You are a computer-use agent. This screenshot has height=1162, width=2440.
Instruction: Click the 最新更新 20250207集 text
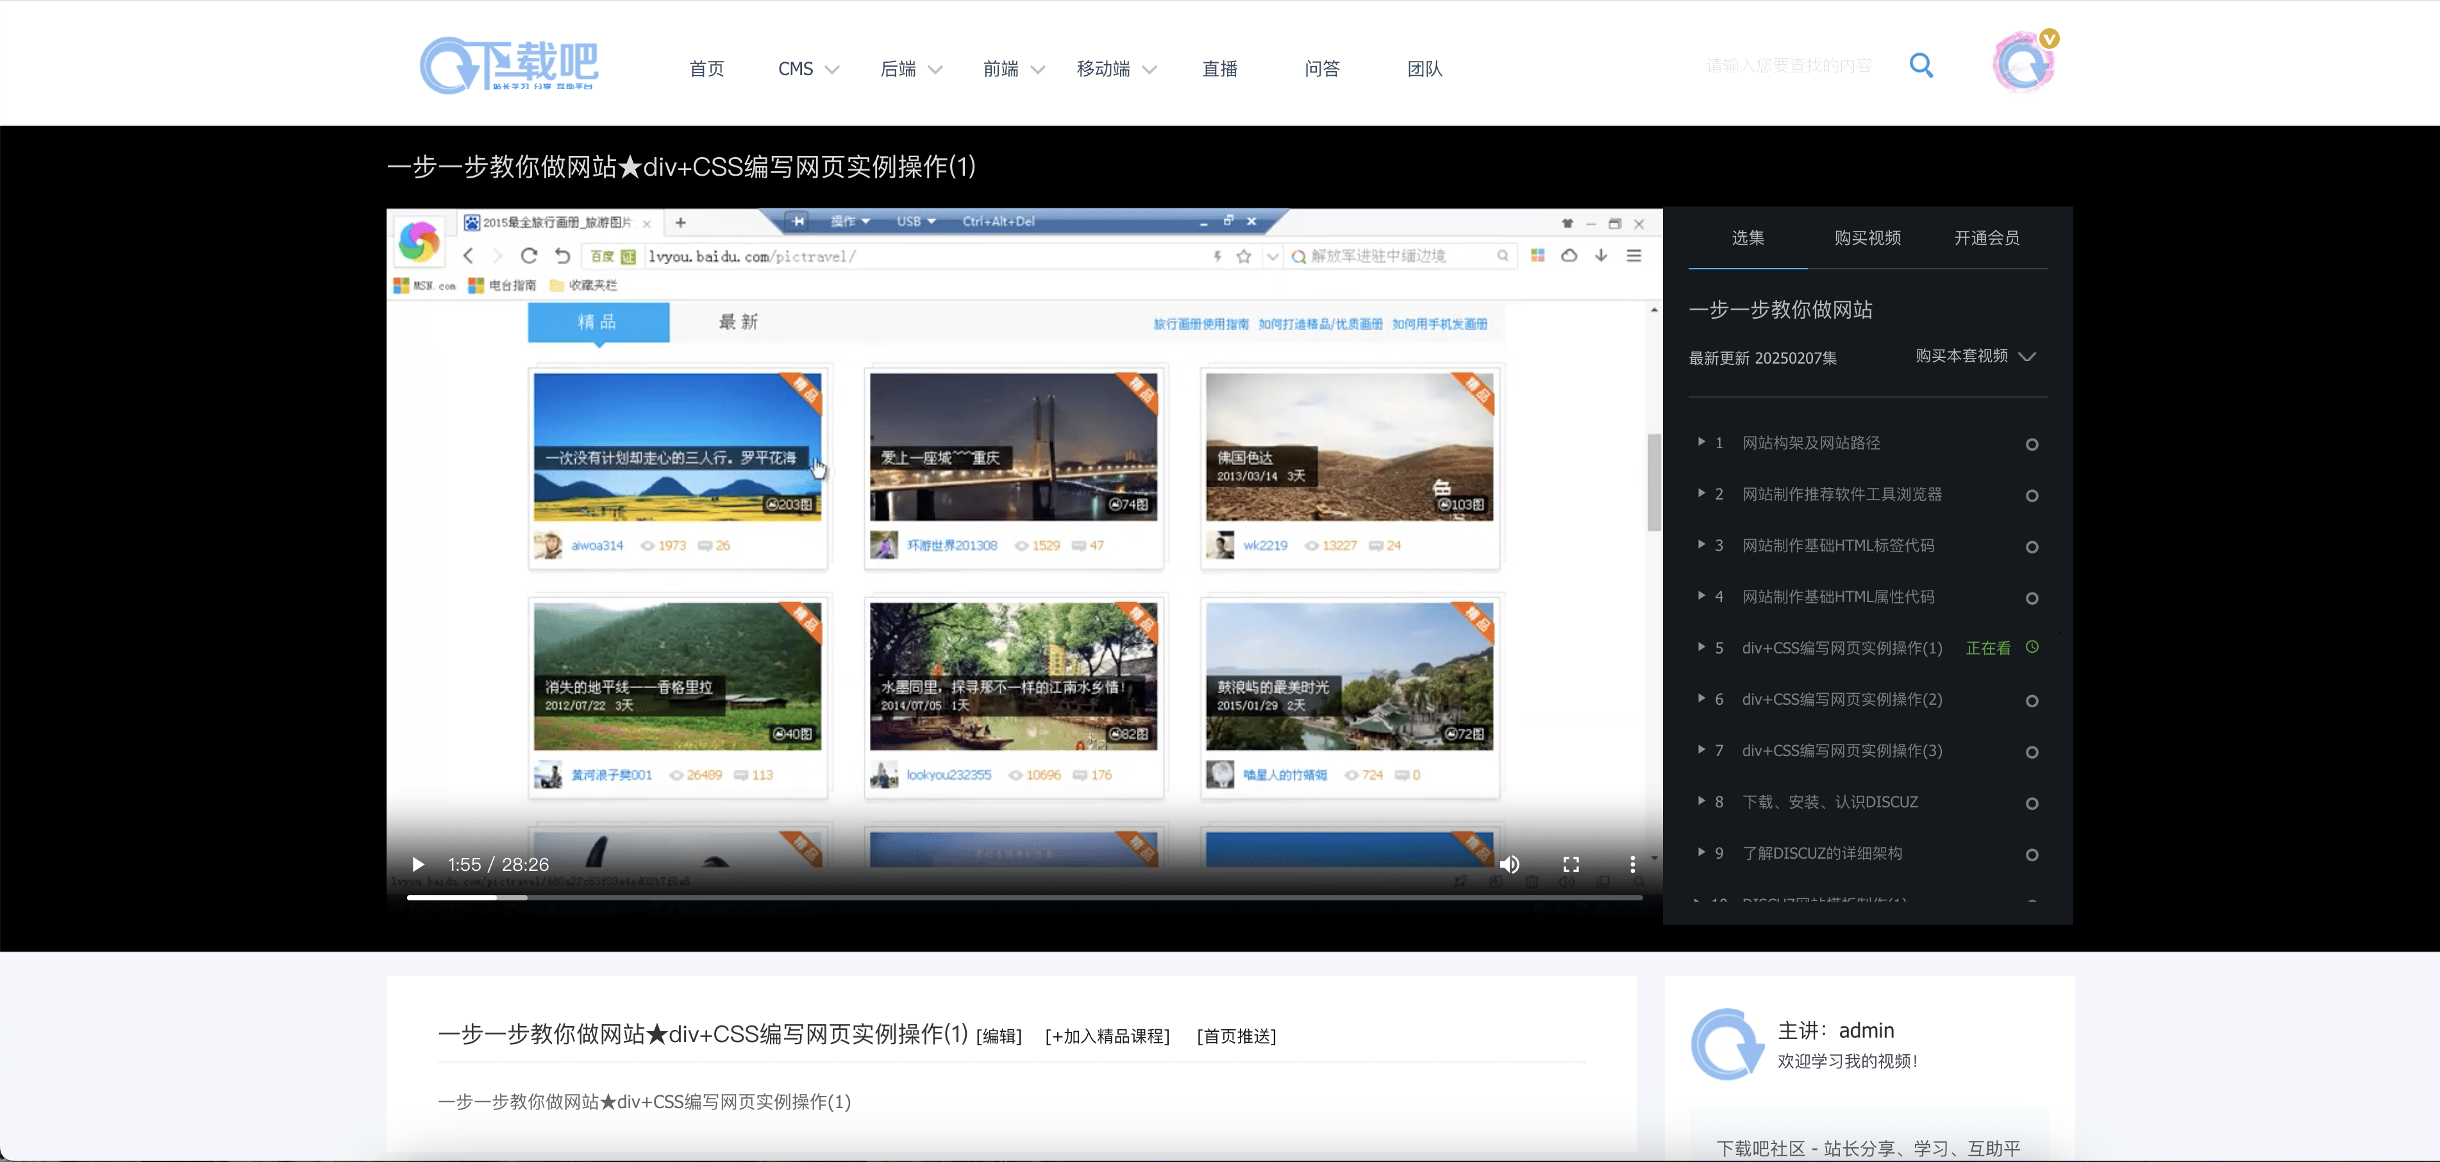coord(1763,358)
